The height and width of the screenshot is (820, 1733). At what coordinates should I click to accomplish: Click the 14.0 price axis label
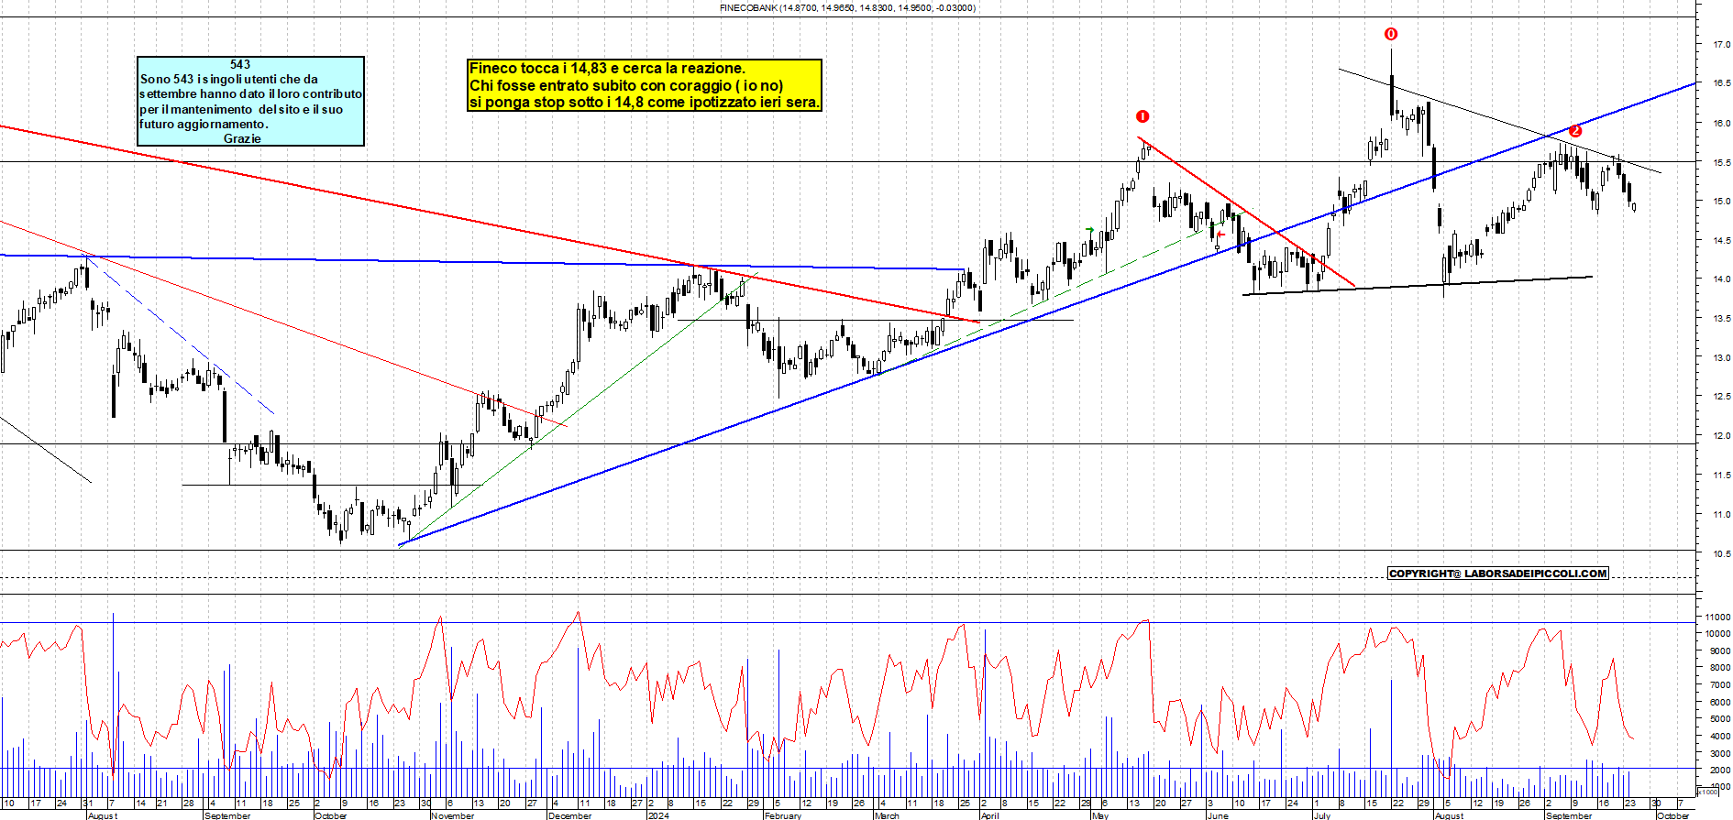coord(1721,279)
